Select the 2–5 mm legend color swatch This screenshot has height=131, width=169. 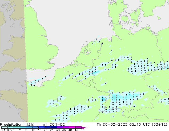(23, 128)
